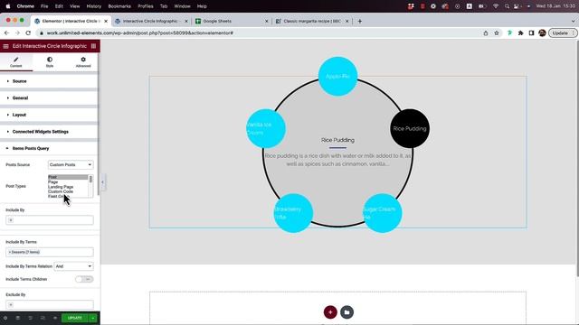579x325 pixels.
Task: Open the battery status menu
Action: click(482, 6)
